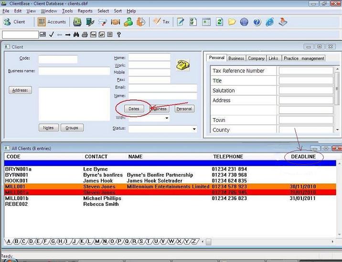The image size is (342, 262).
Task: Click the scanner stamp icon at toolbar end
Action: click(283, 22)
